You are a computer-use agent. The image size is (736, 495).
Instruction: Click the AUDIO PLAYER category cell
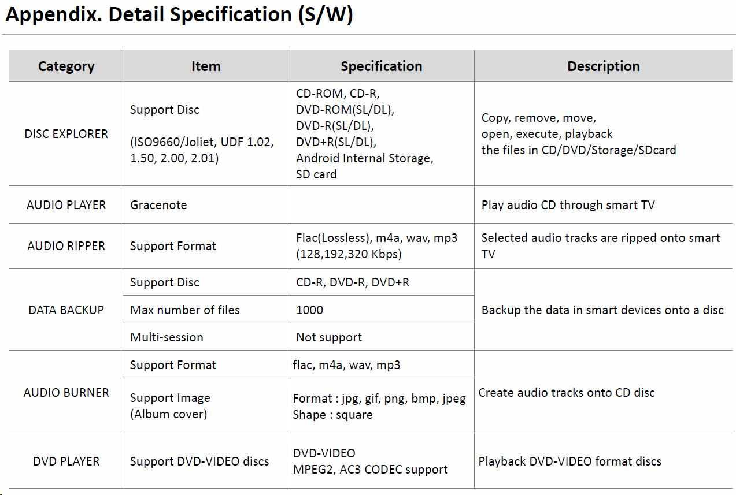click(66, 205)
